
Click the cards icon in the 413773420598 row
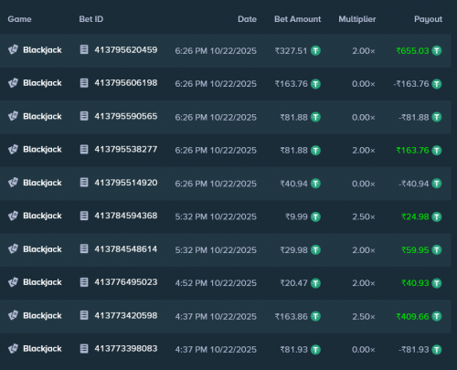pyautogui.click(x=13, y=315)
